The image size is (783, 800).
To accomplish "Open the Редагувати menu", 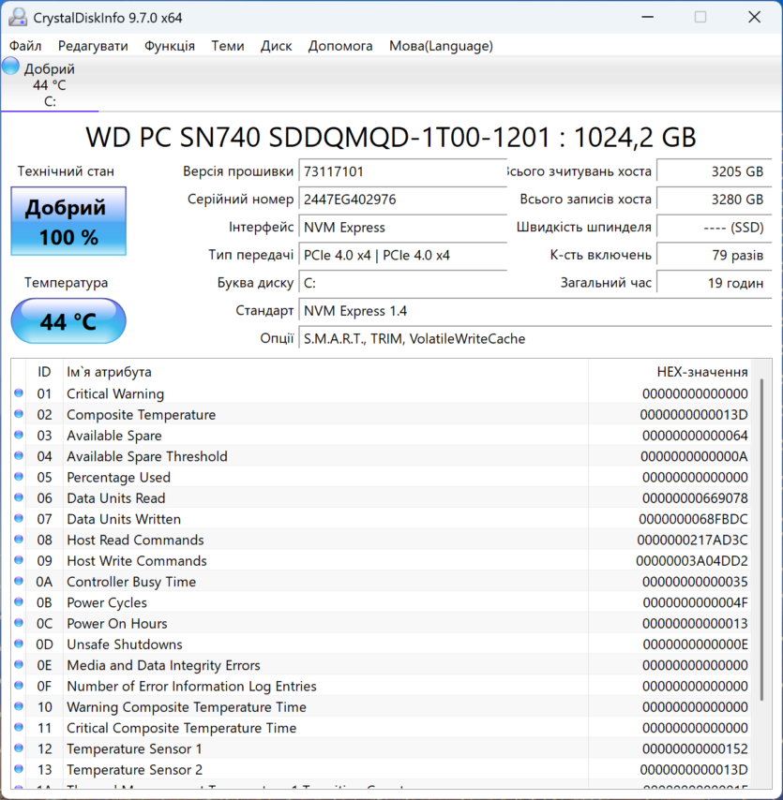I will (x=93, y=46).
